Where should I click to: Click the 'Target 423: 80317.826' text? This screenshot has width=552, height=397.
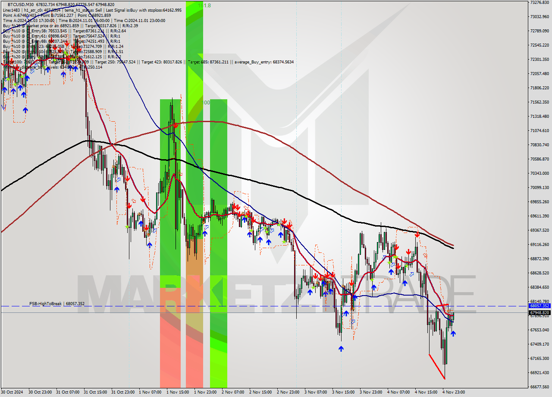(x=163, y=62)
